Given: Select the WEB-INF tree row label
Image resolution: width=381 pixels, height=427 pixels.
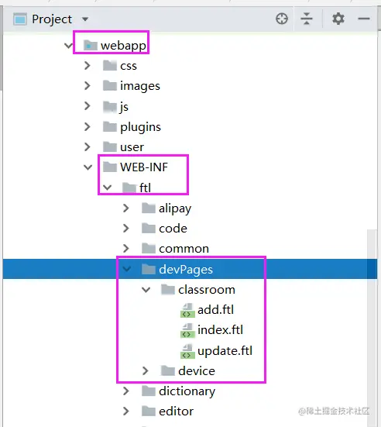Looking at the screenshot, I should click(144, 167).
